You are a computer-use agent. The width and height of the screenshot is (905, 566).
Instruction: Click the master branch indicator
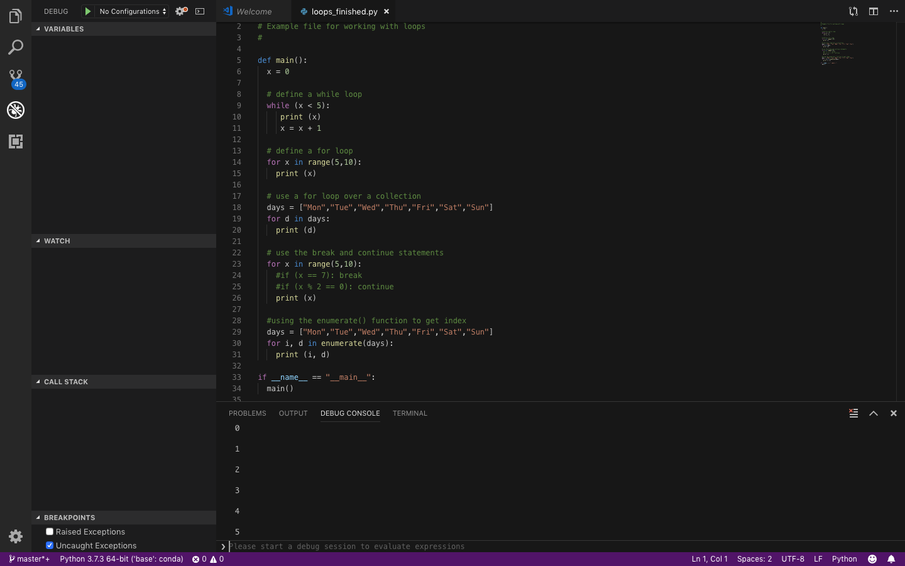(29, 558)
